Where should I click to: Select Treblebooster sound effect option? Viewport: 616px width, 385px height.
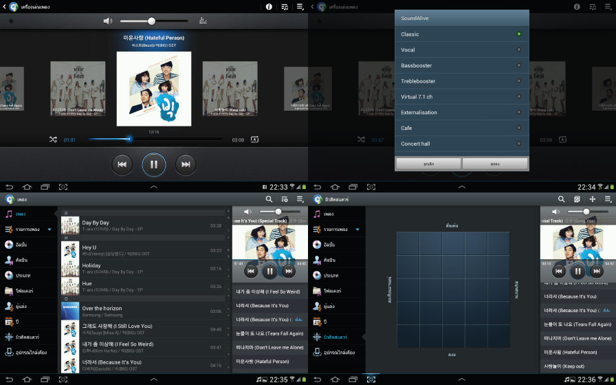(x=461, y=81)
